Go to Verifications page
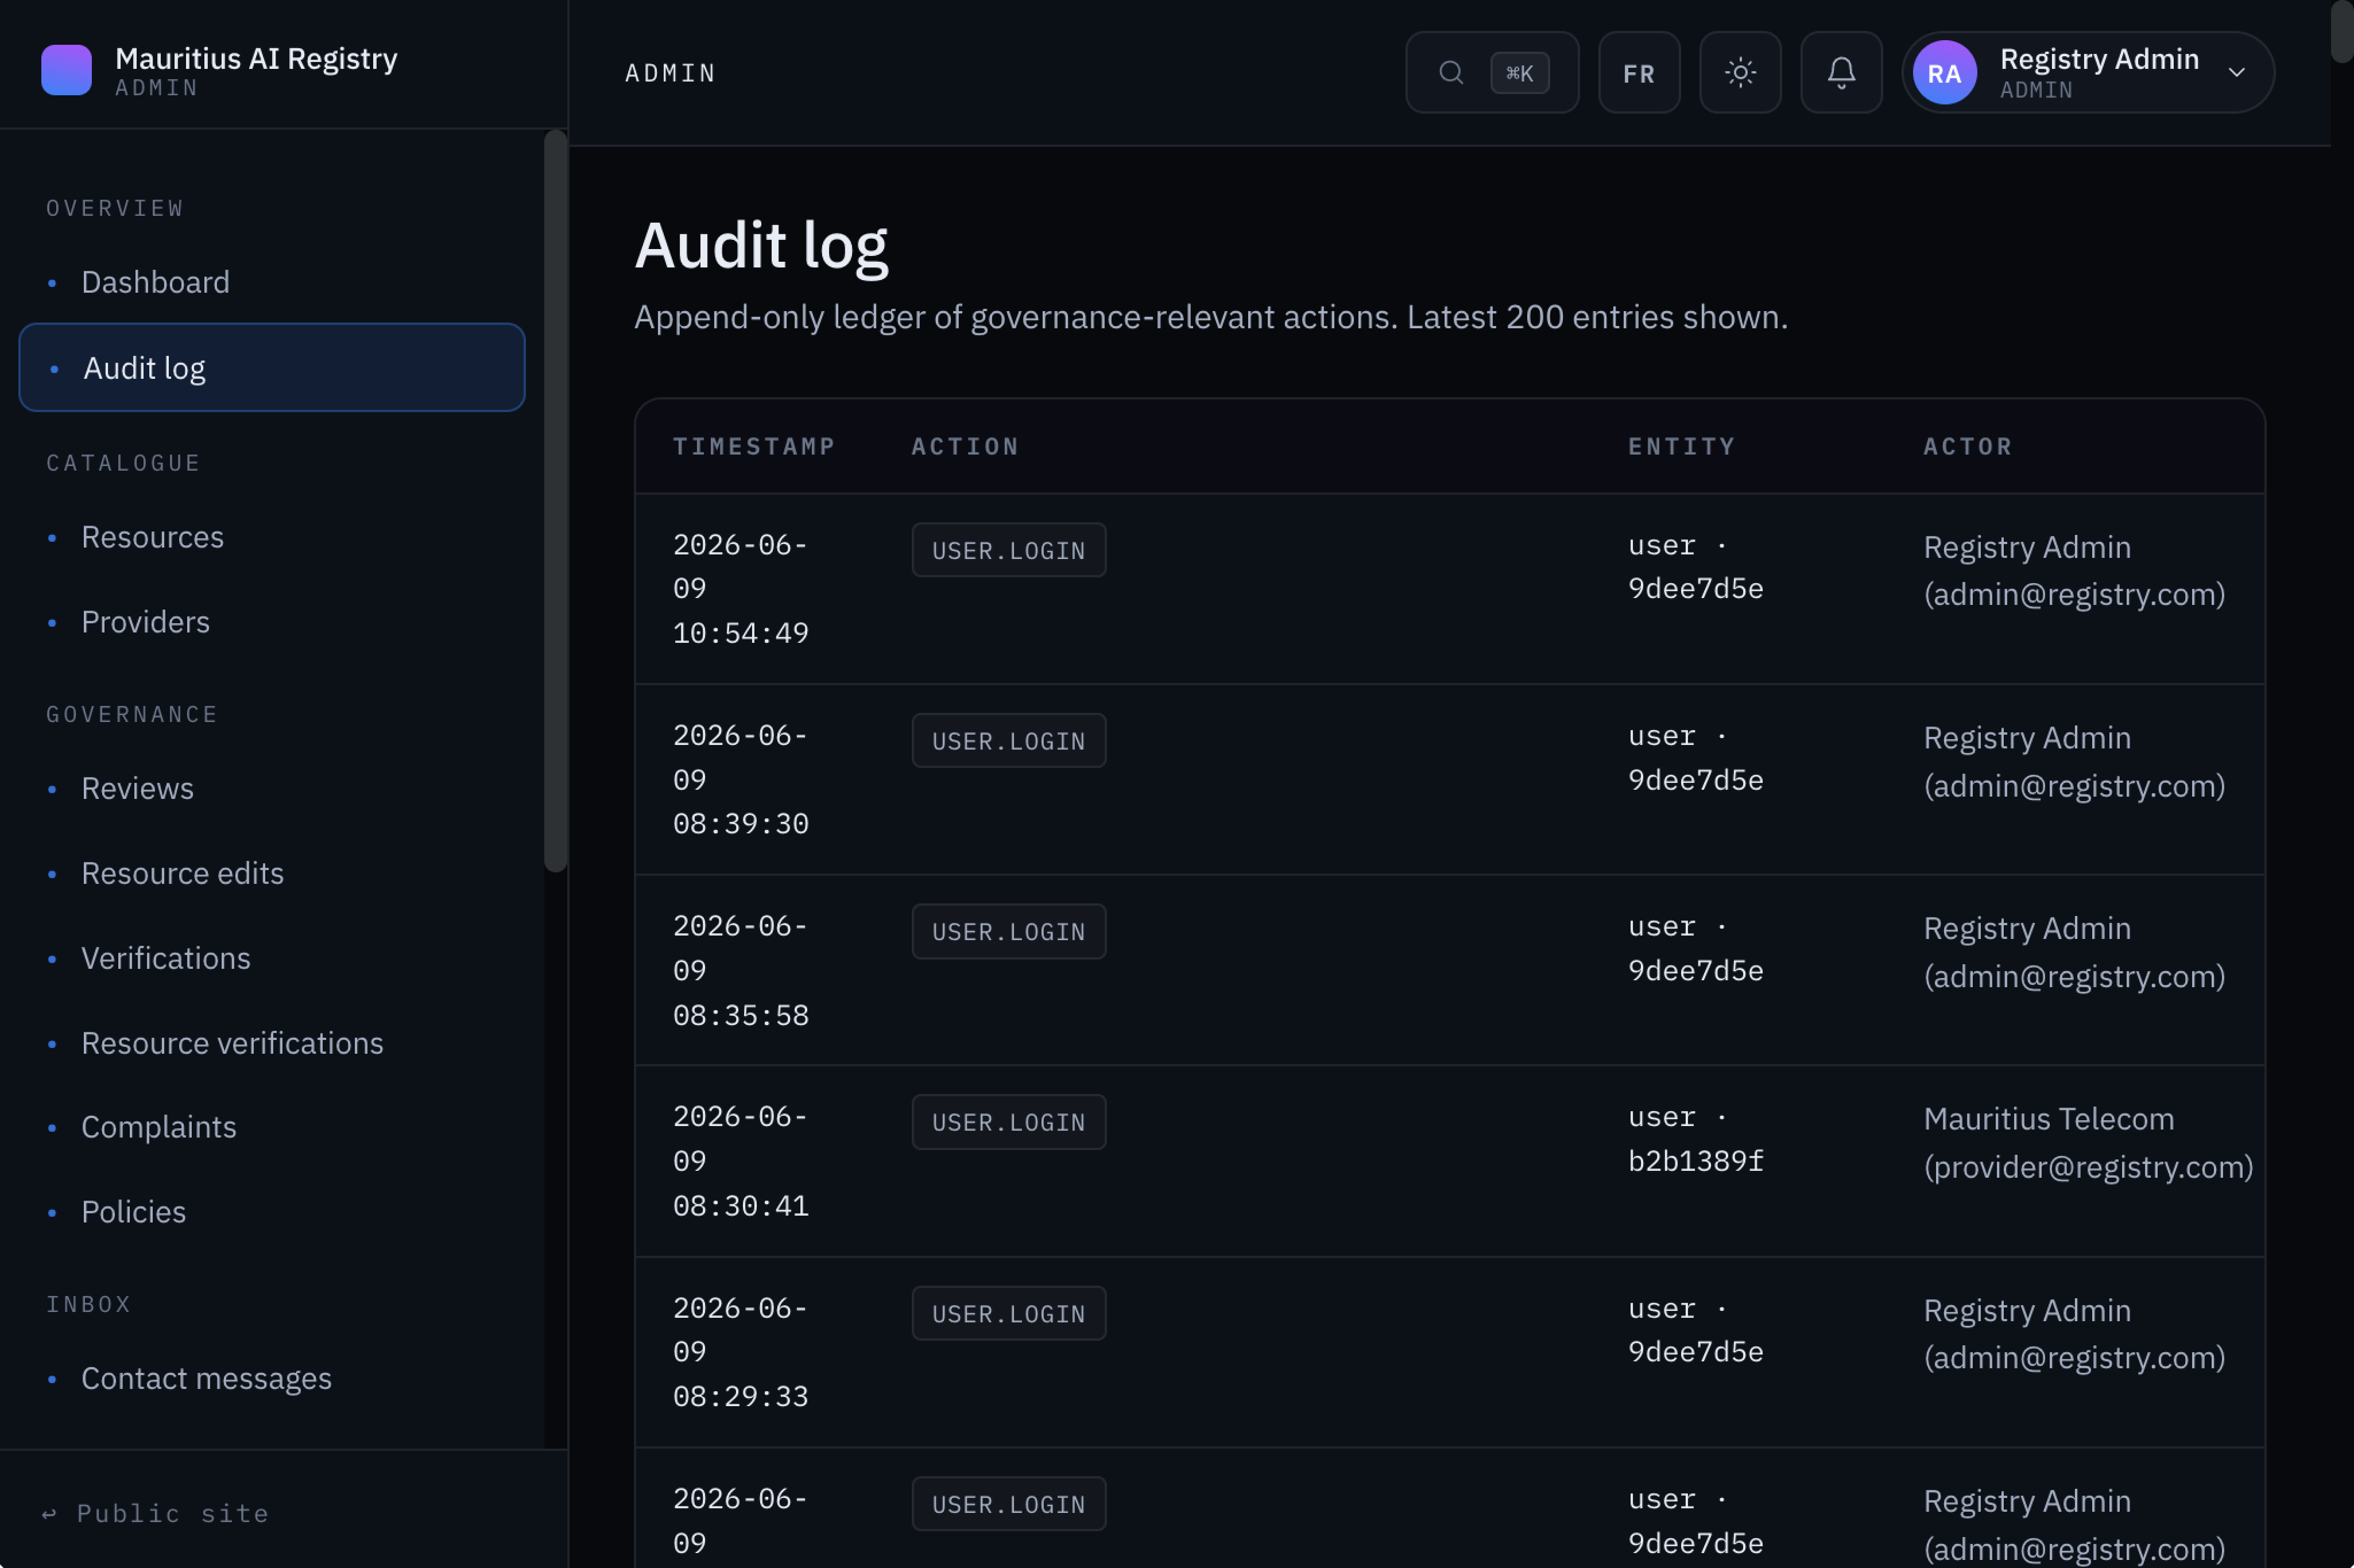The width and height of the screenshot is (2354, 1568). pos(271,958)
